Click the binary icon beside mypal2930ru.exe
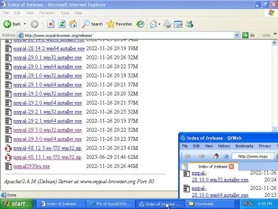The width and height of the screenshot is (278, 209). coord(8,166)
